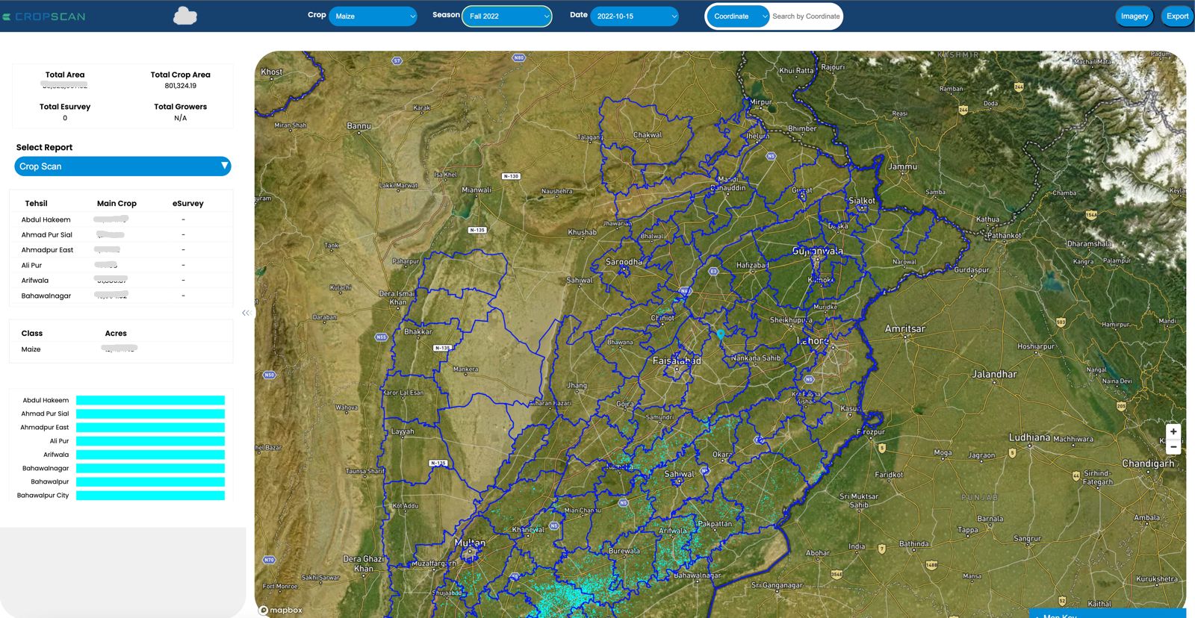Click the Mapbox logo attribution
This screenshot has width=1195, height=618.
(281, 610)
